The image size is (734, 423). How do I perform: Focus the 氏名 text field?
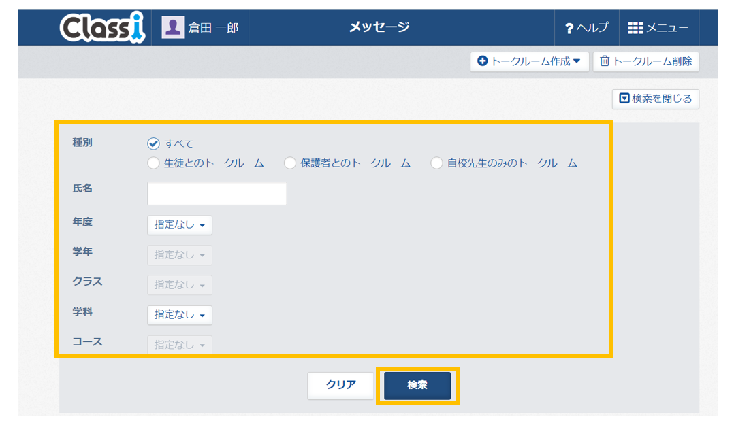[217, 194]
